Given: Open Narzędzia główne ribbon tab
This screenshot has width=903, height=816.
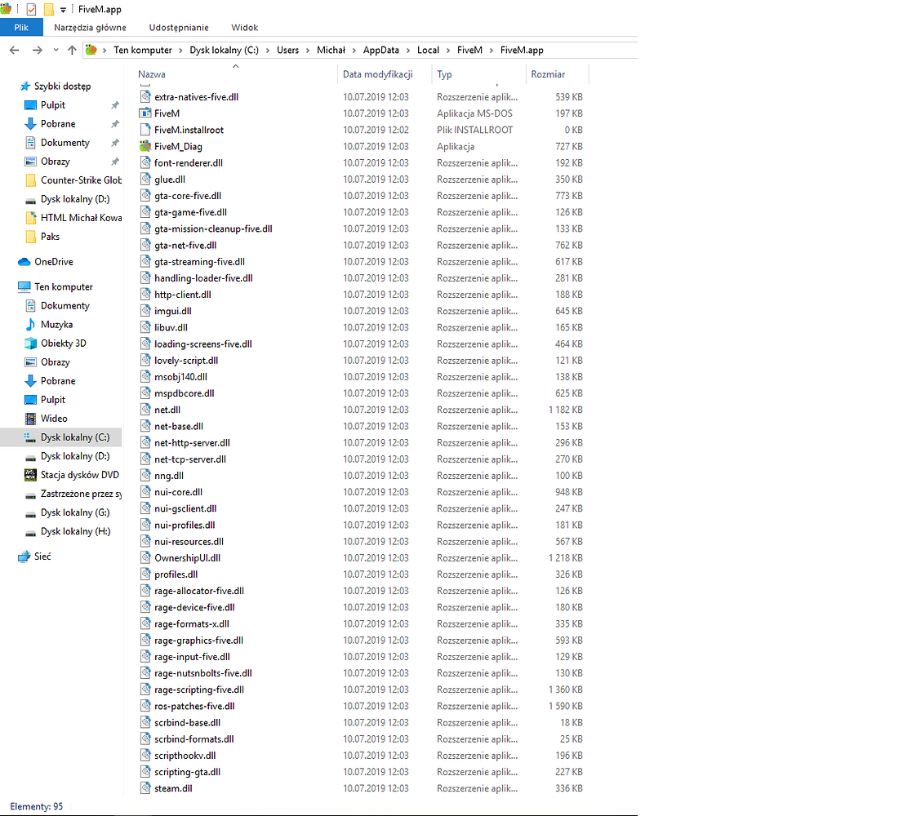Looking at the screenshot, I should 90,28.
